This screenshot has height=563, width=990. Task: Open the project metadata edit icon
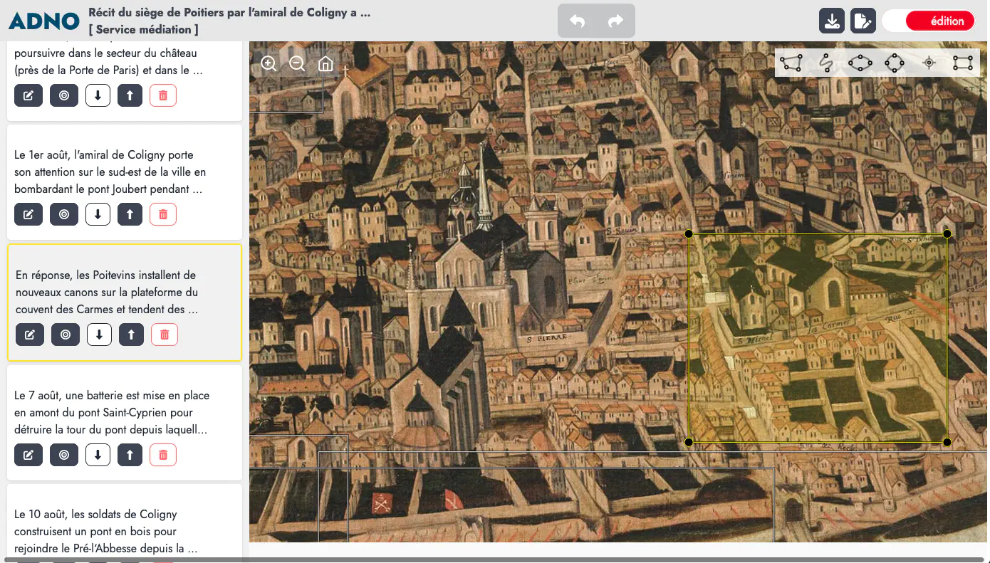[863, 21]
